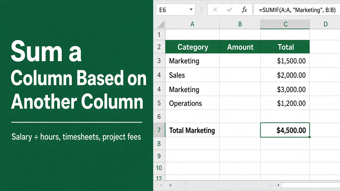
Task: Select row 1 header
Action: coord(159,34)
